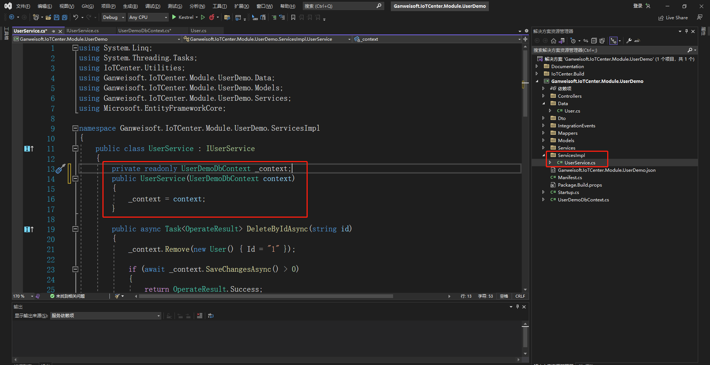Click the Undo arrow in the toolbar

(x=75, y=17)
